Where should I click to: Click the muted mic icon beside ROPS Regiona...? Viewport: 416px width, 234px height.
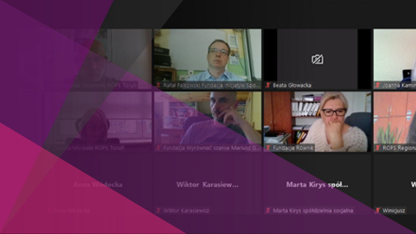[x=378, y=148]
